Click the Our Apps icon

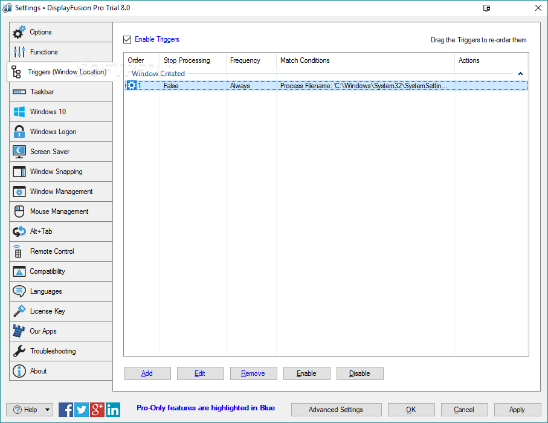[x=19, y=331]
